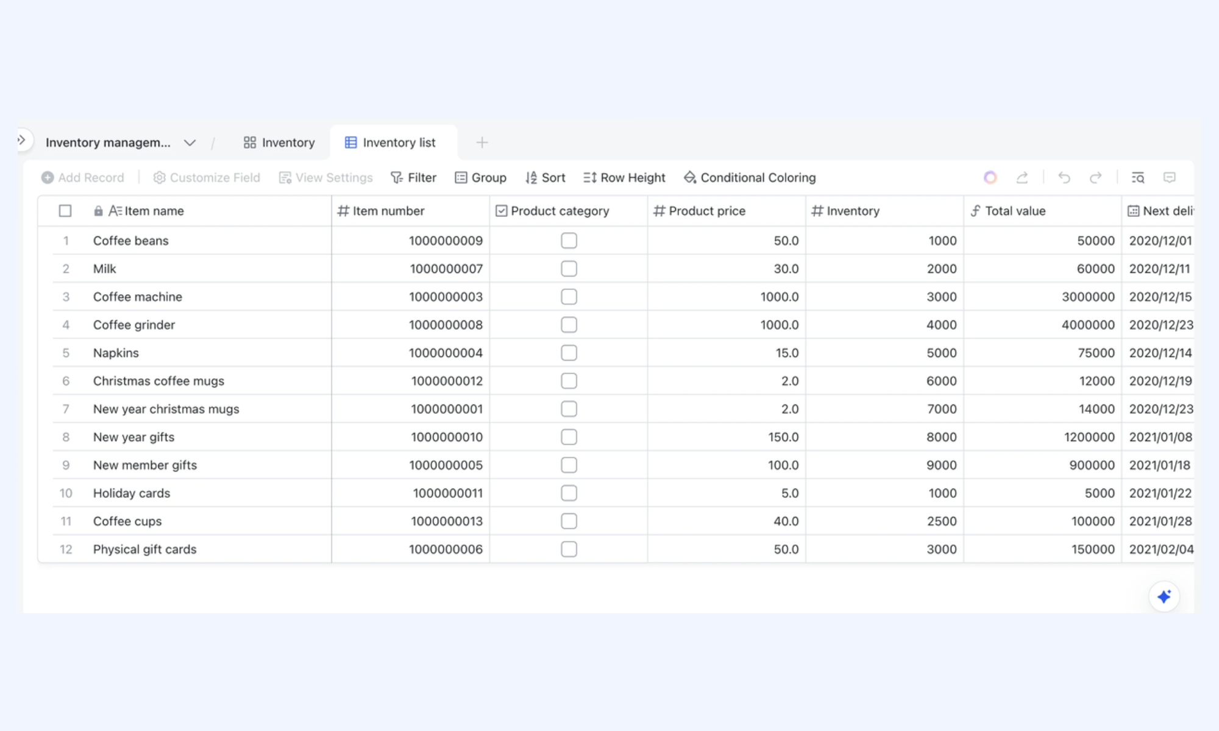Click the Add Record button

click(82, 177)
